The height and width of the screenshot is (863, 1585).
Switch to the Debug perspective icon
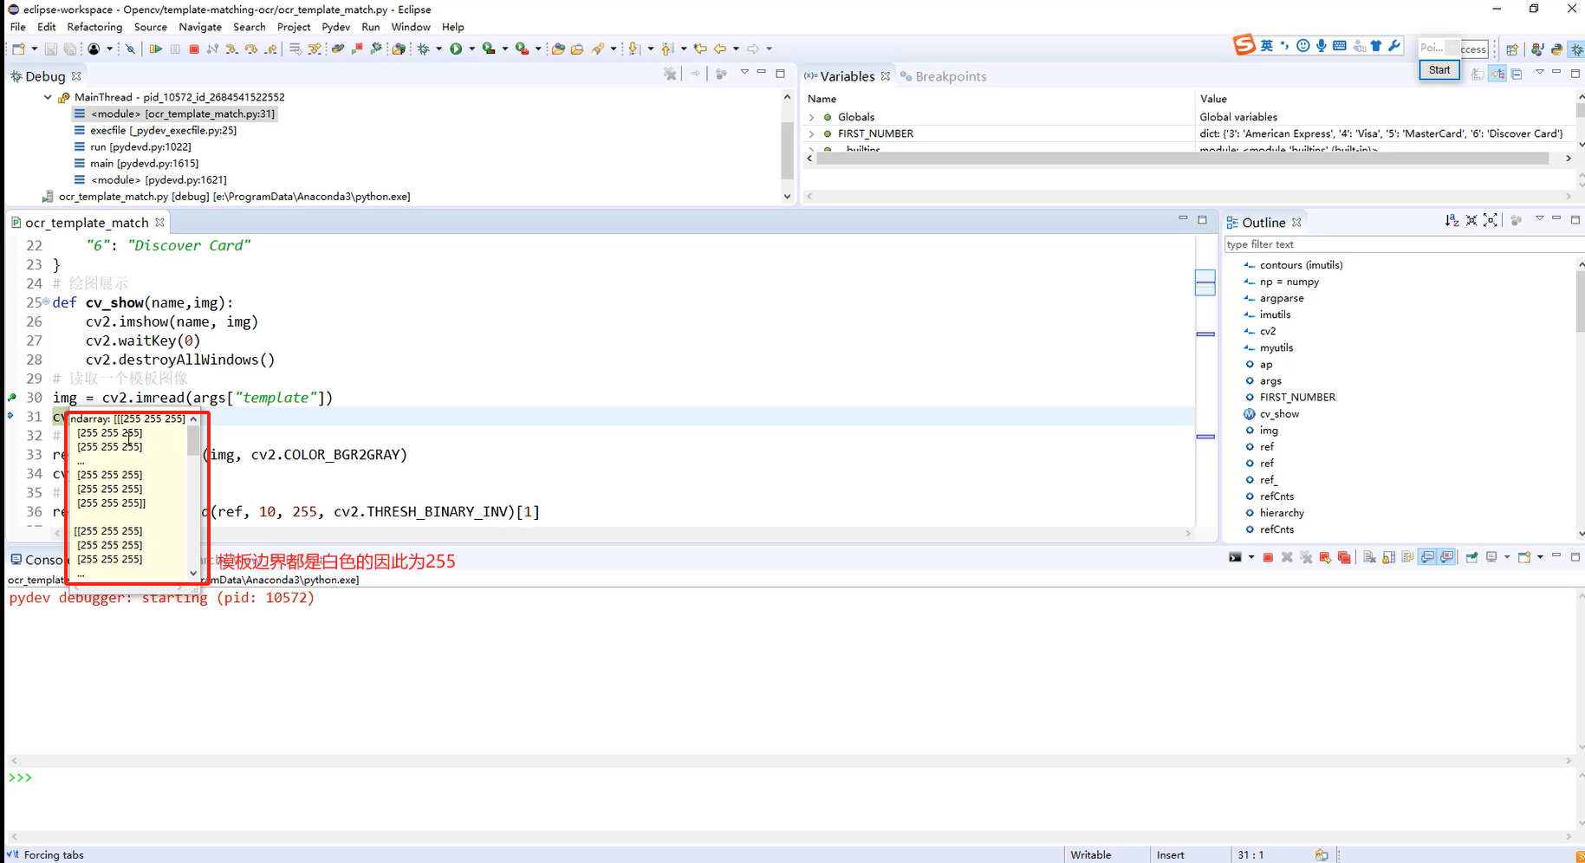coord(1576,49)
